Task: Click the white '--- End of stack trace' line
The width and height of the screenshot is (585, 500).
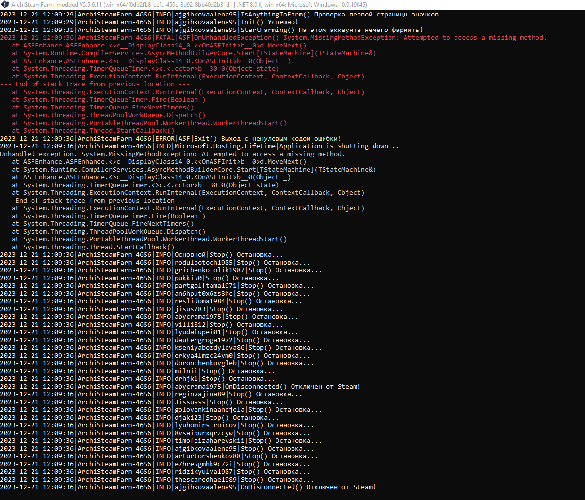Action: (x=95, y=201)
